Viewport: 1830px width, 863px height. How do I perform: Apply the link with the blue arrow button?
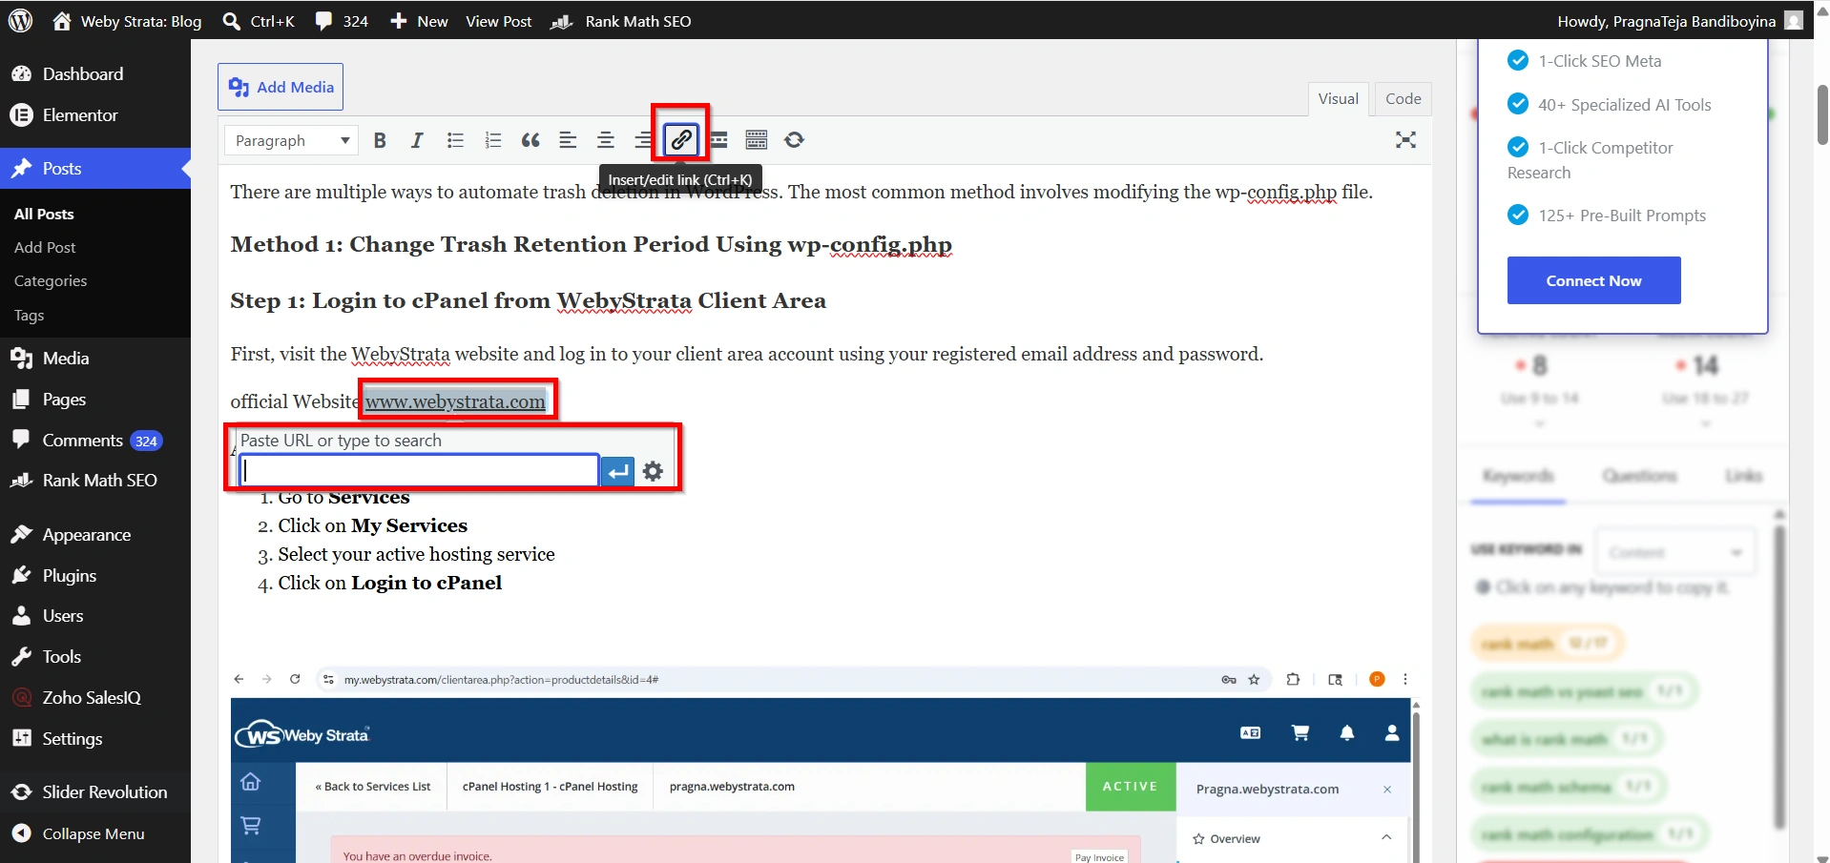[x=618, y=470]
